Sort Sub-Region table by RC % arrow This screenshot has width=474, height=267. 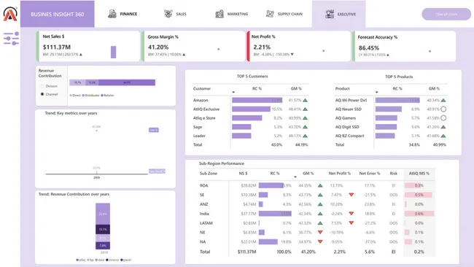point(295,177)
